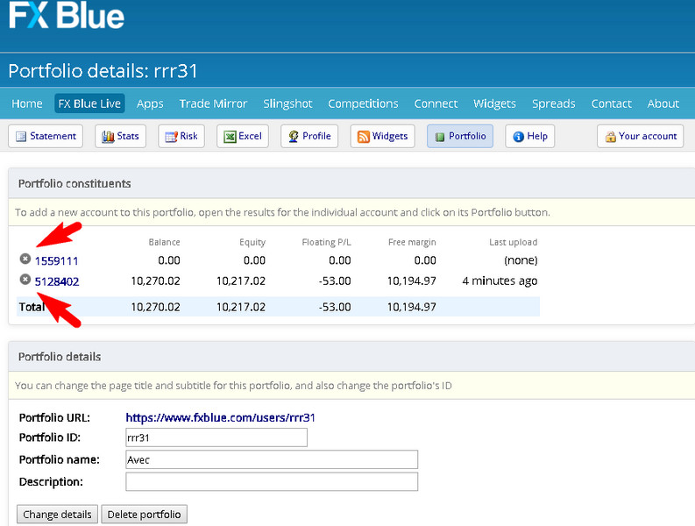Open the Stats button
This screenshot has width=695, height=526.
[x=121, y=136]
